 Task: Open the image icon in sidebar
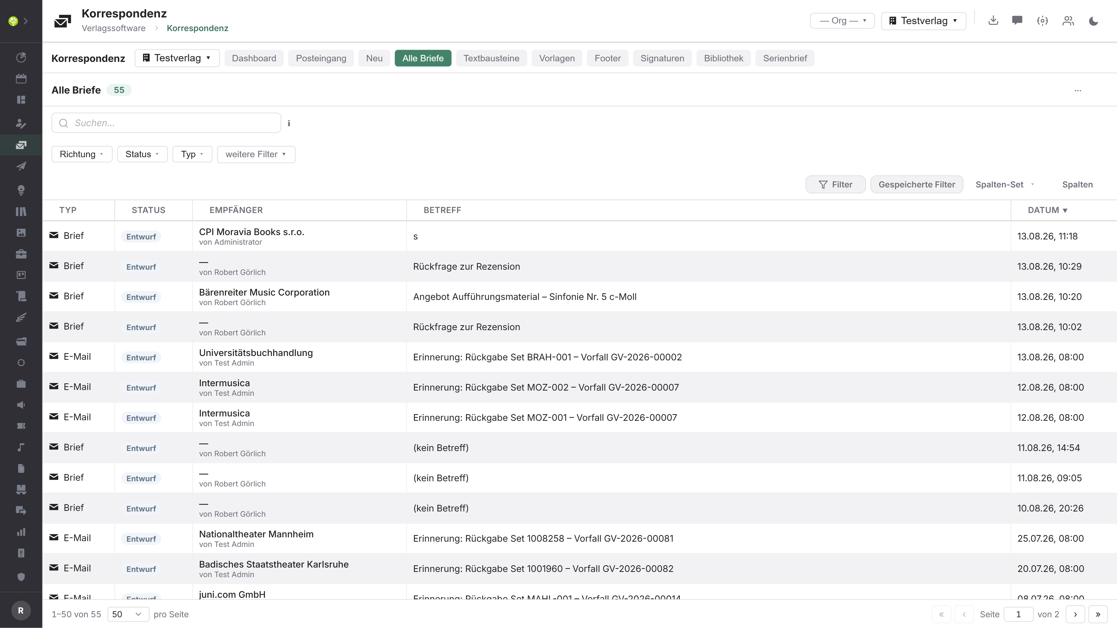pyautogui.click(x=21, y=232)
